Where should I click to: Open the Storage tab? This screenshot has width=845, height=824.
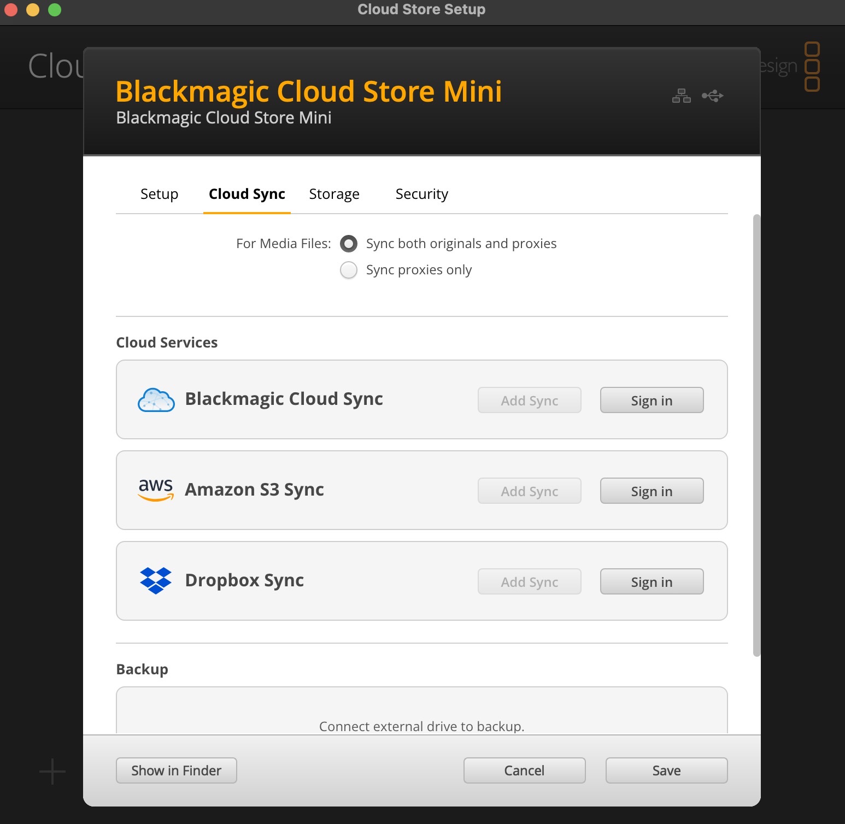[x=334, y=194]
